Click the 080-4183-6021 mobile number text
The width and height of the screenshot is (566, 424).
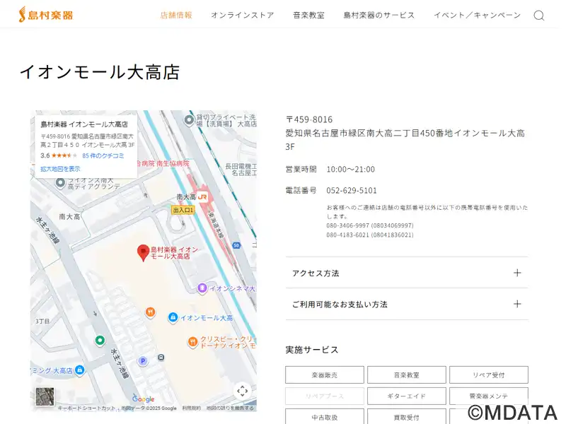370,235
